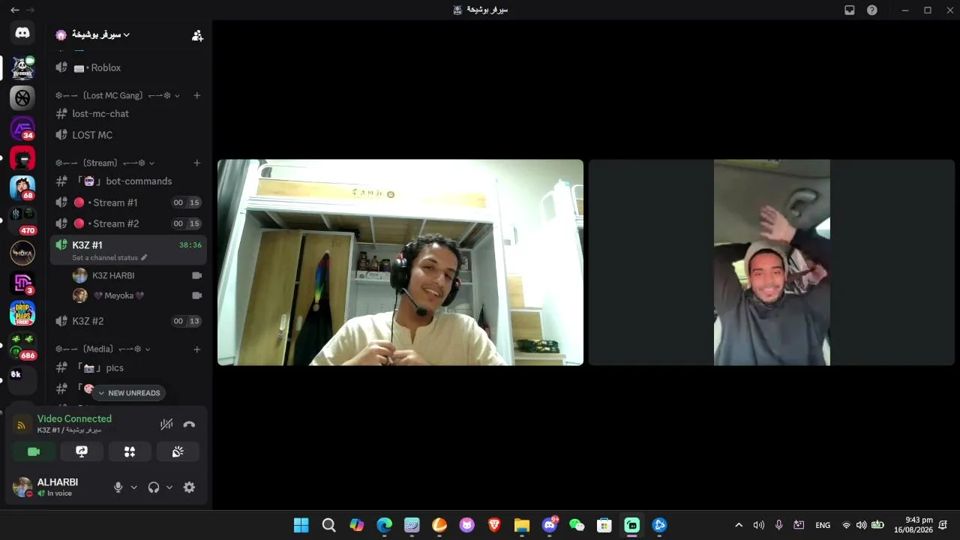Focus the right waving user's video tile

pyautogui.click(x=772, y=262)
